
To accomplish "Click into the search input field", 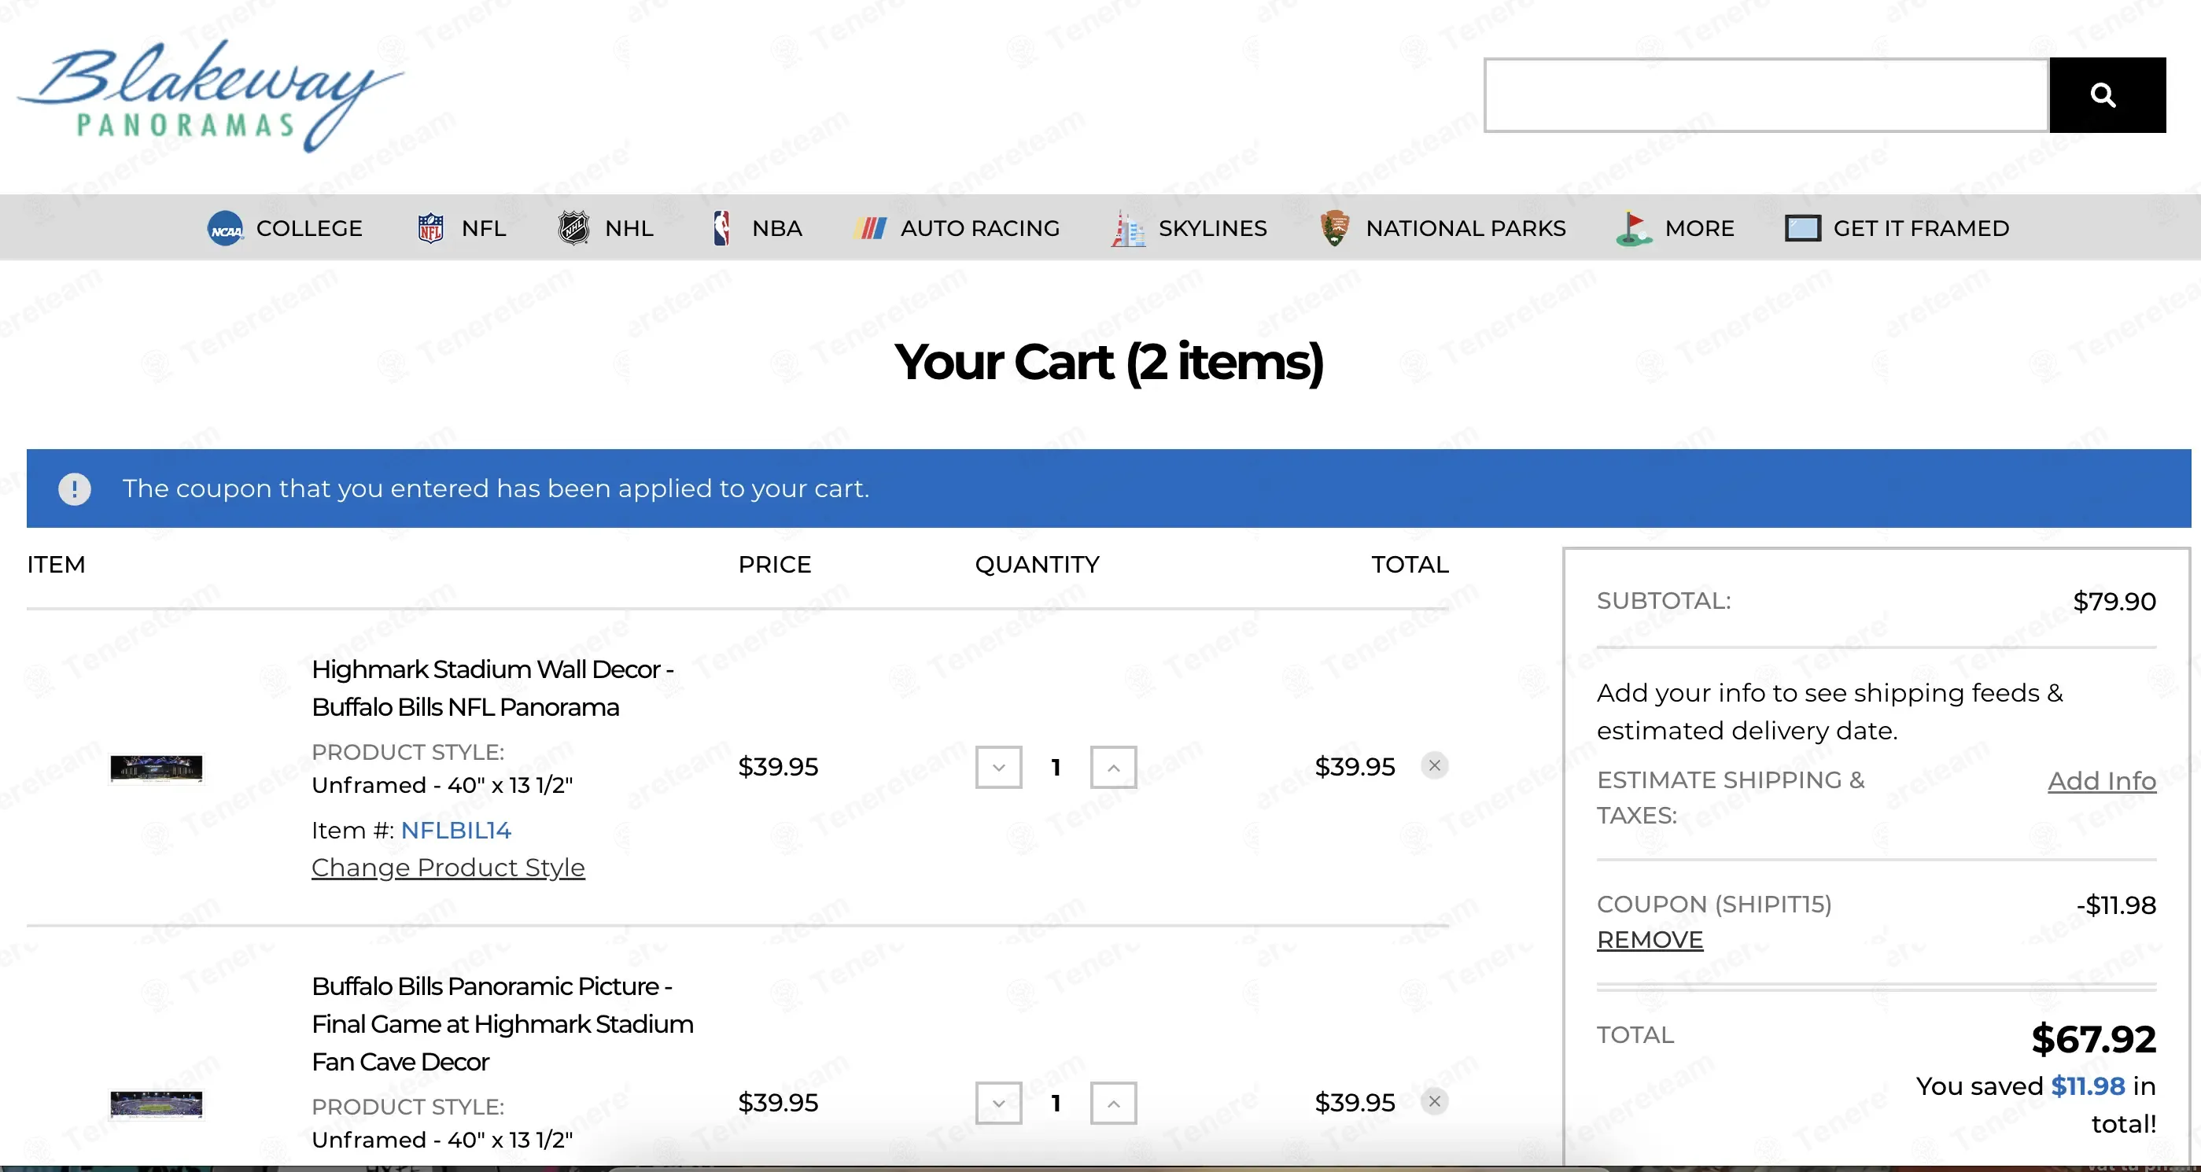I will pos(1766,95).
